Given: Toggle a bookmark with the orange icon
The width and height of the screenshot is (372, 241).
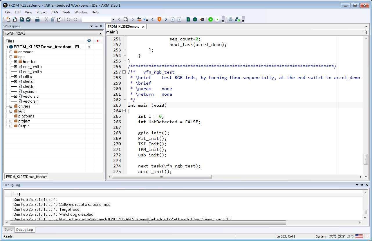Looking at the screenshot, I should [159, 19].
